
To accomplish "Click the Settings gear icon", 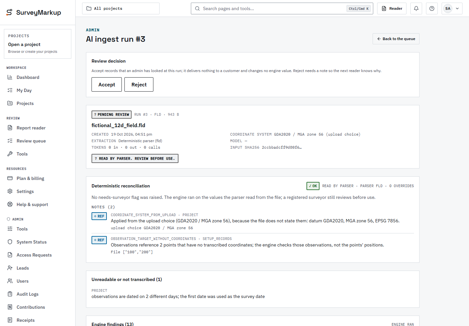I will (10, 191).
